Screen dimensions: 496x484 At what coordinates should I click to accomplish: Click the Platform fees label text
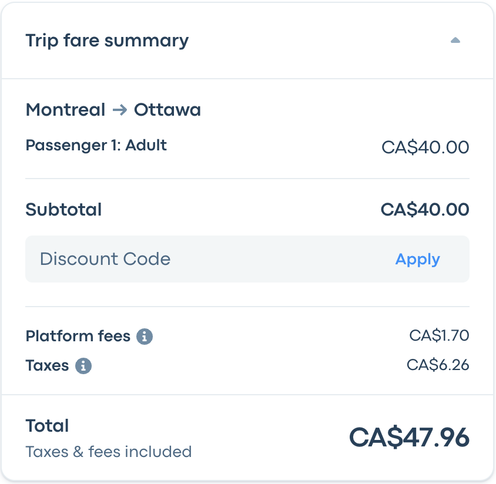(78, 336)
